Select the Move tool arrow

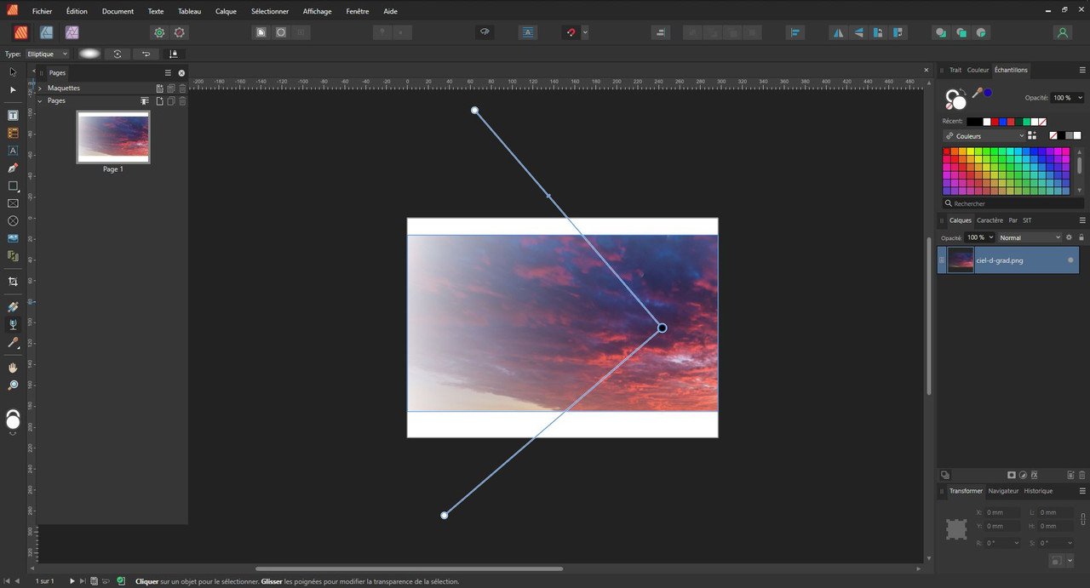tap(13, 72)
